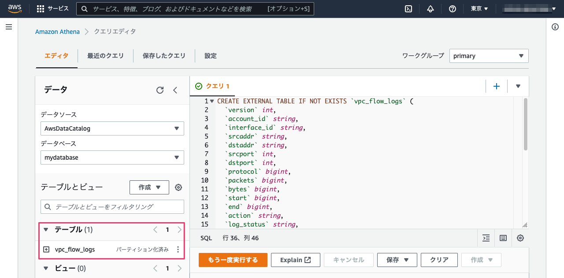Viewport: 564px width, 278px height.
Task: Switch to the 設定 tab
Action: coord(211,56)
